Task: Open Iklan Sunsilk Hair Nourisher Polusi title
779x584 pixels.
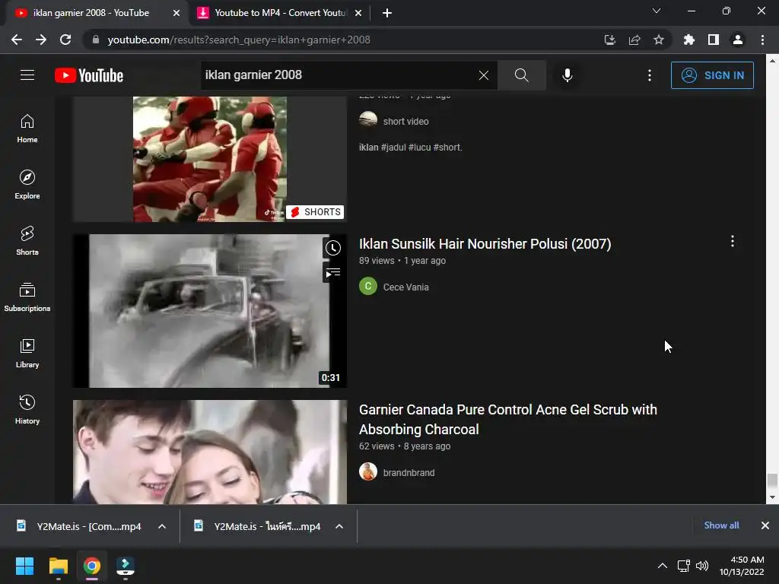Action: coord(485,244)
